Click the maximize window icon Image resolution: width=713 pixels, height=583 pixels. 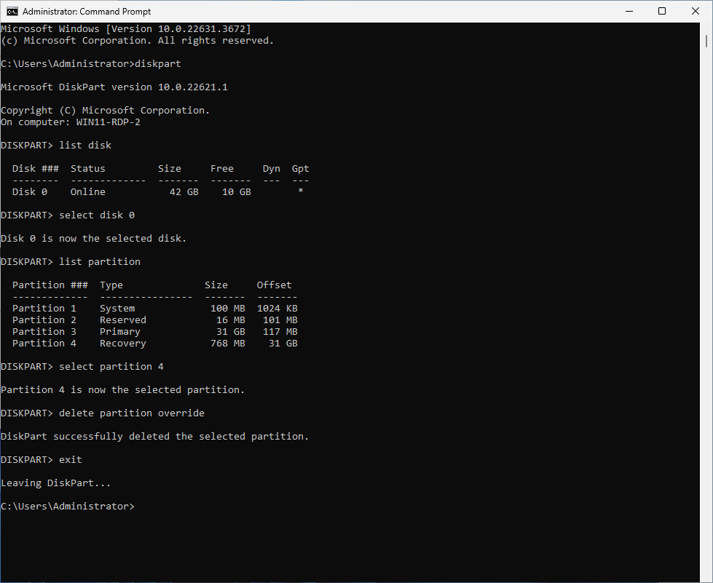[661, 11]
